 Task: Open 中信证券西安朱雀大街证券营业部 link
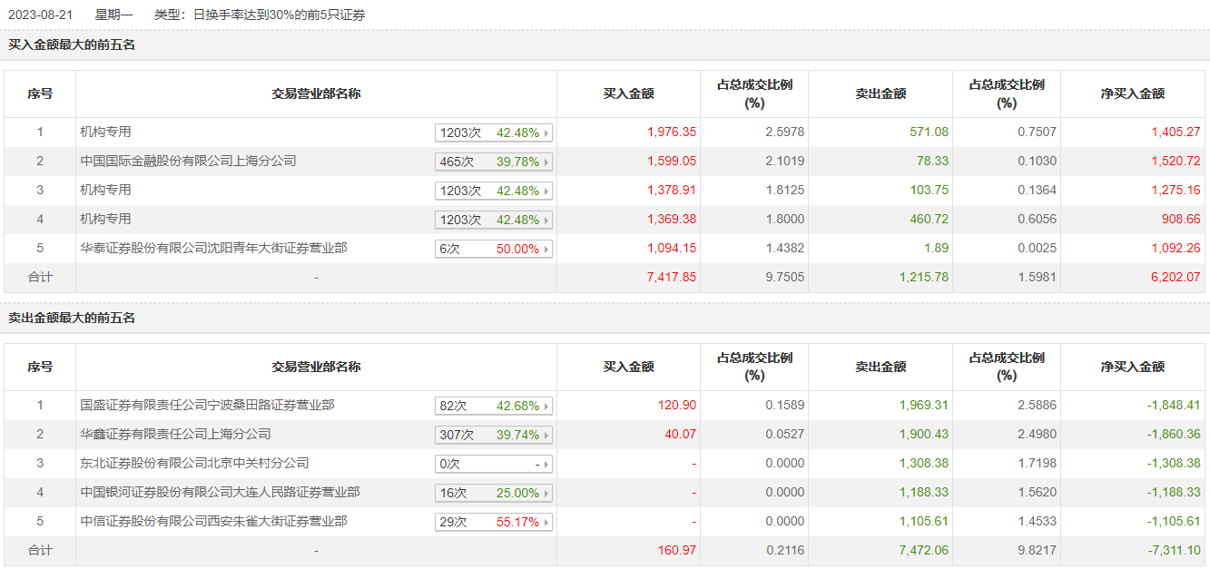pyautogui.click(x=213, y=521)
